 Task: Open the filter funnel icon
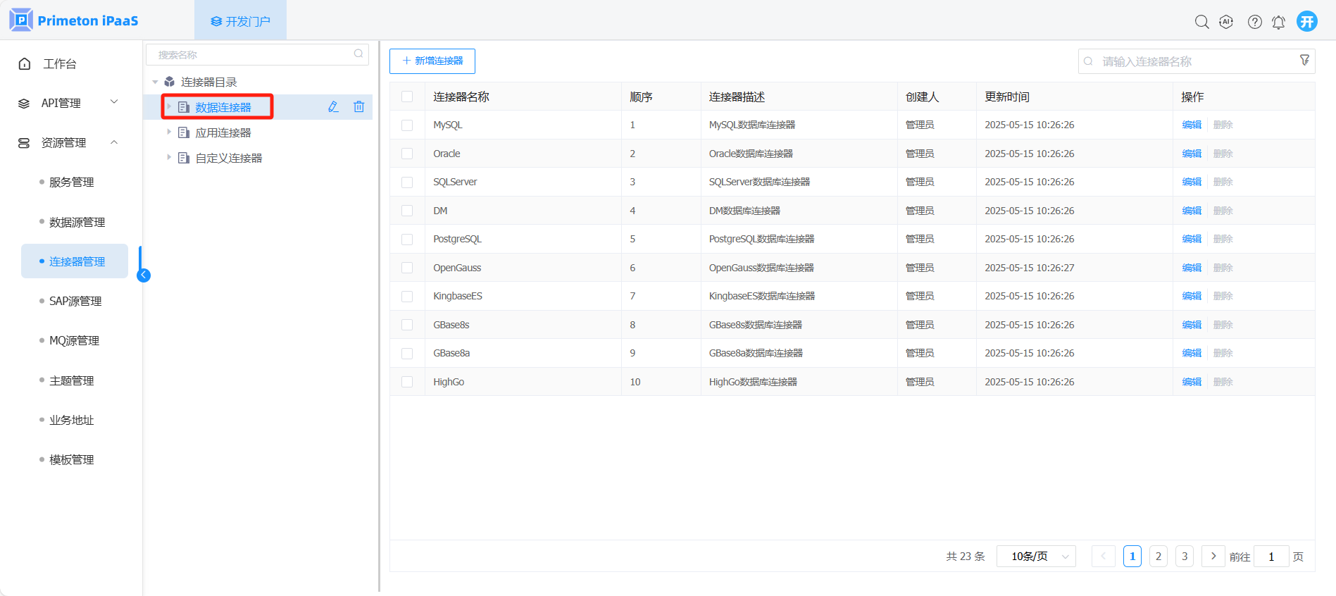tap(1304, 61)
